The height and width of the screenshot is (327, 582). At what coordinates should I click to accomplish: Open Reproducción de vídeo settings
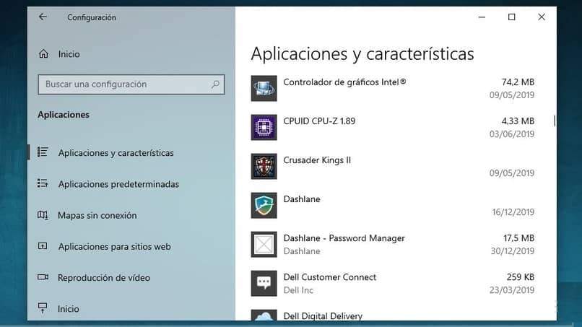tap(104, 278)
